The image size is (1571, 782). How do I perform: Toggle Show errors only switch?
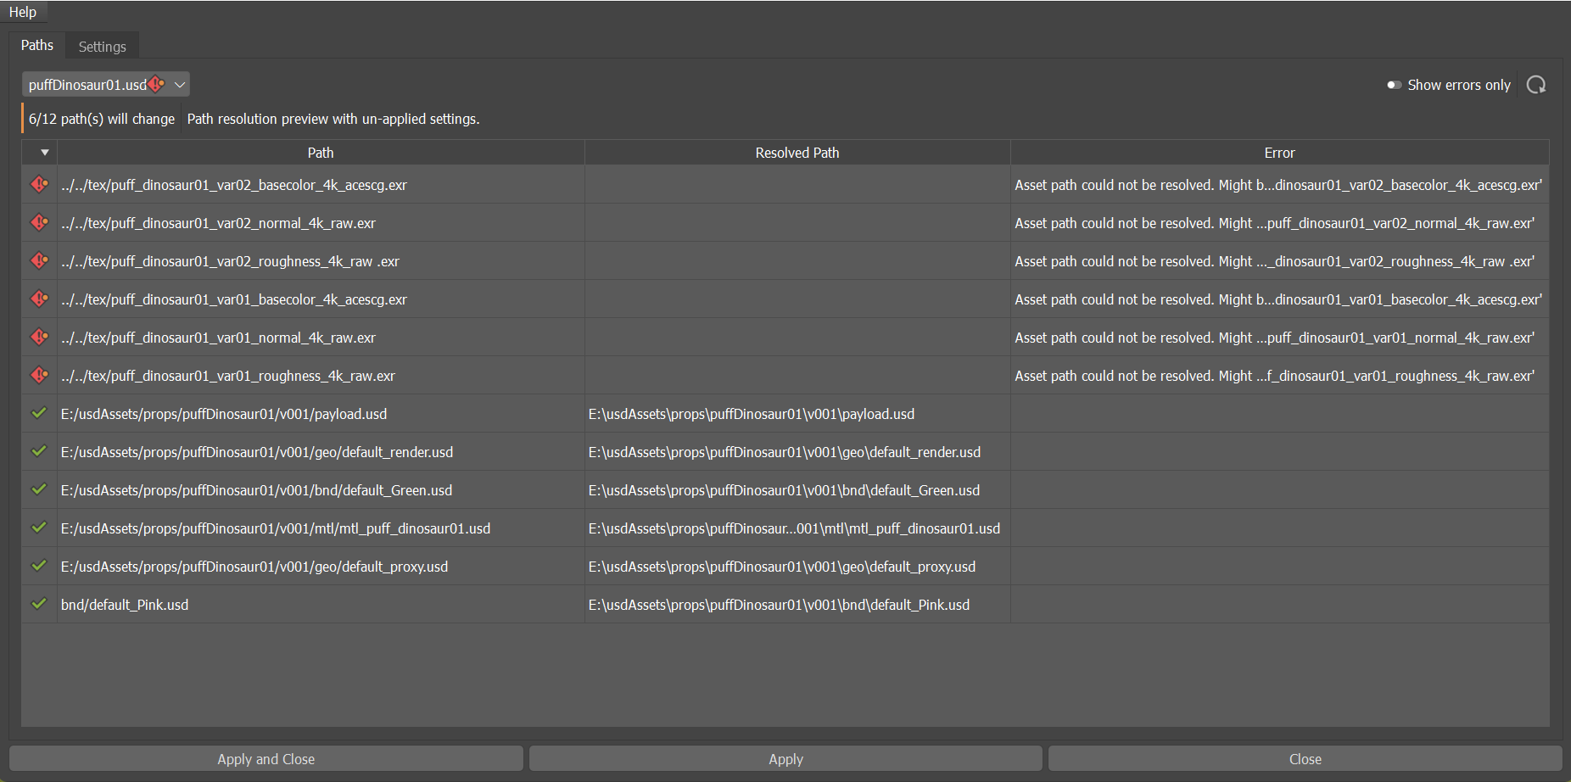point(1394,85)
